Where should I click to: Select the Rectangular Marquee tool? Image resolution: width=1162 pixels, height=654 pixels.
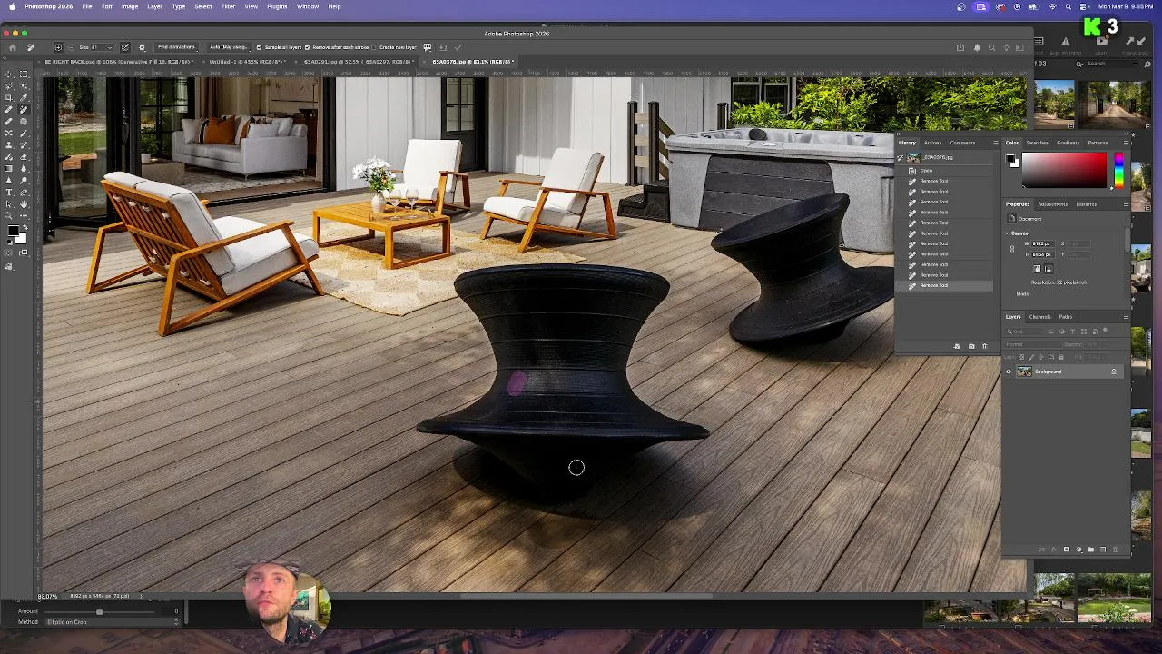pyautogui.click(x=24, y=74)
